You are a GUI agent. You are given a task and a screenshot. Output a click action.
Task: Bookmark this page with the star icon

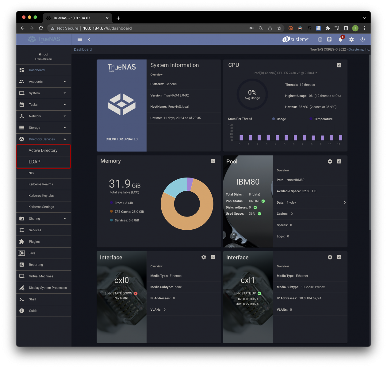(279, 28)
